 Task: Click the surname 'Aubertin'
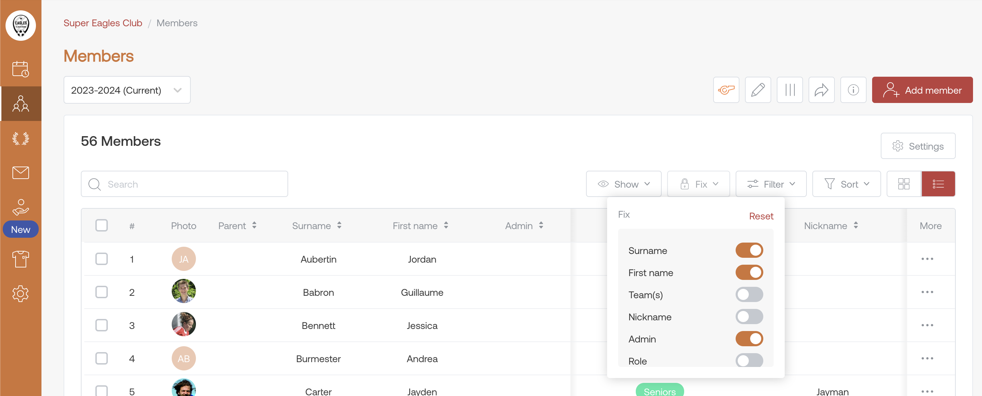[318, 259]
